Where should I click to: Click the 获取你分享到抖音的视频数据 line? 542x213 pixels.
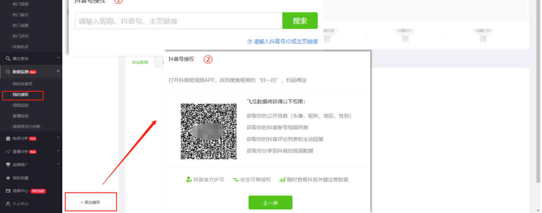coord(280,151)
